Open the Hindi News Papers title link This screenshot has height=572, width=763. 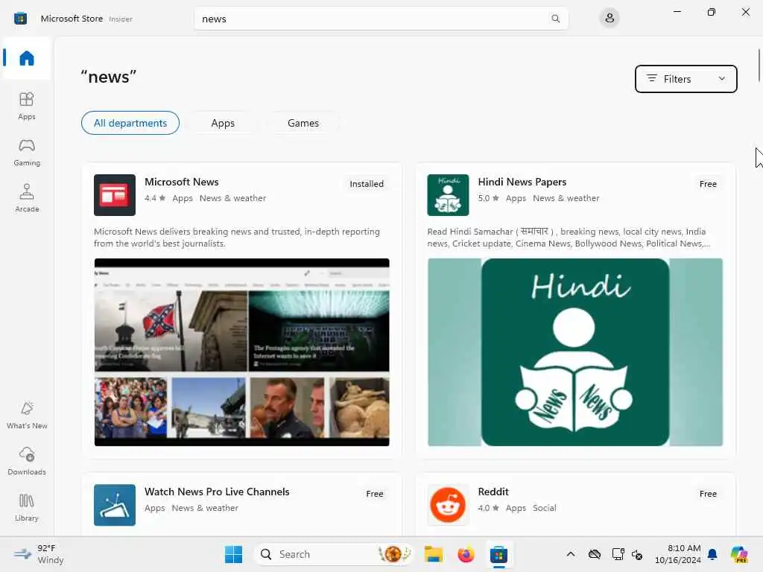[x=522, y=182]
